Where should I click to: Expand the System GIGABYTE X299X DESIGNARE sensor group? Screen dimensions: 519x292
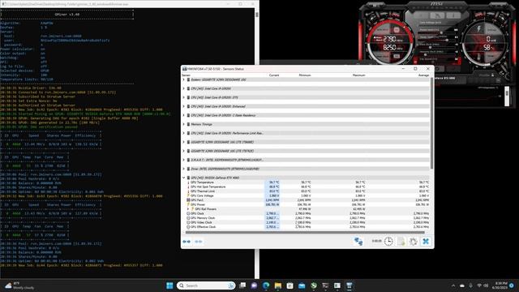coord(184,79)
